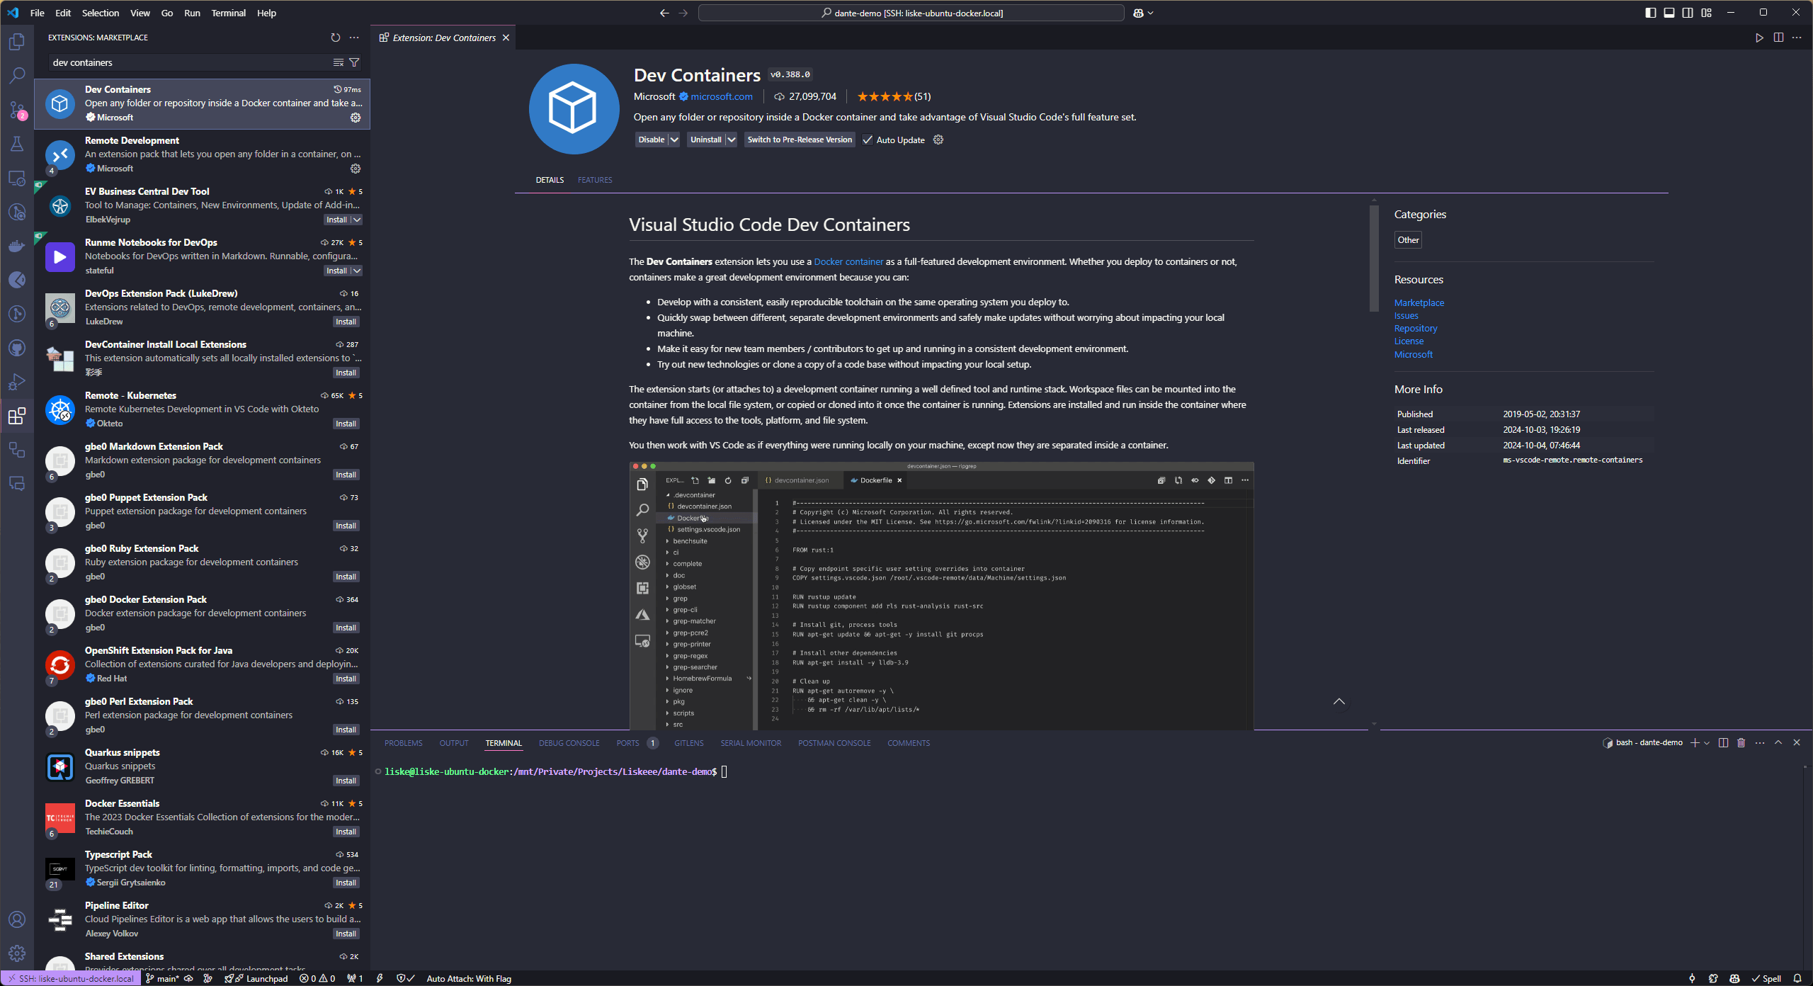Toggle the Auto Update checkbox
This screenshot has height=986, width=1813.
coord(867,140)
